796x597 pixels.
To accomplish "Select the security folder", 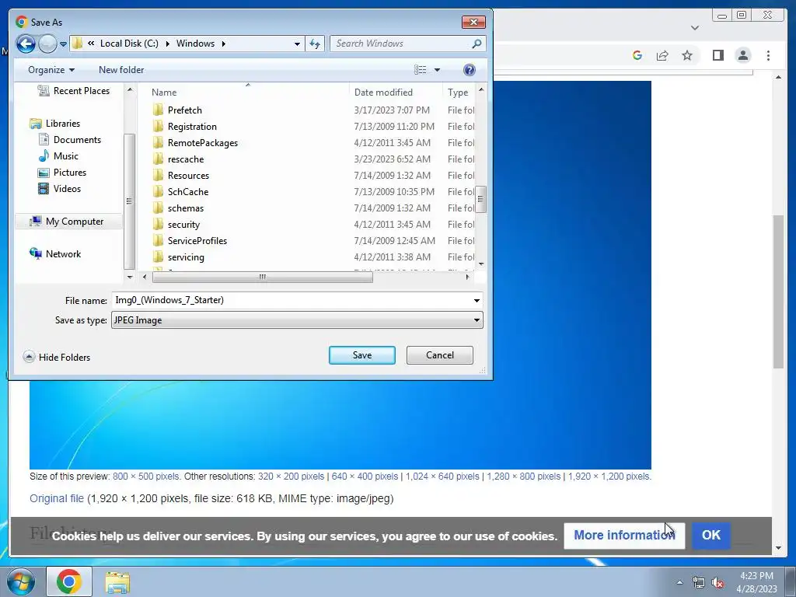I will click(176, 225).
